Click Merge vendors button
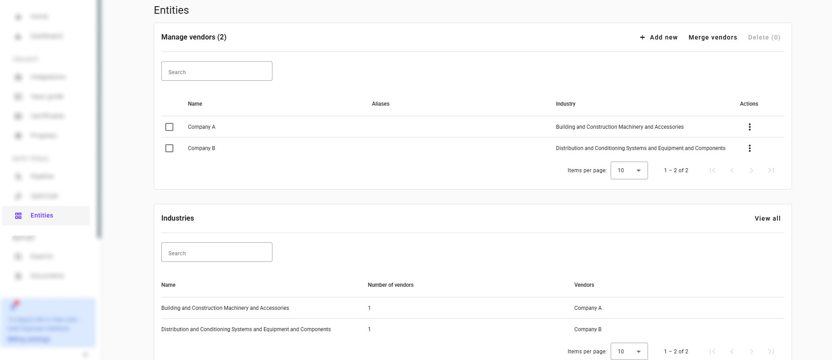 click(x=713, y=37)
